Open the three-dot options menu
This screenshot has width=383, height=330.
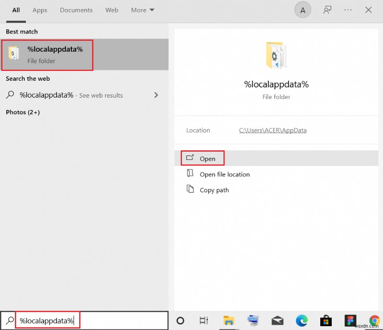click(348, 10)
